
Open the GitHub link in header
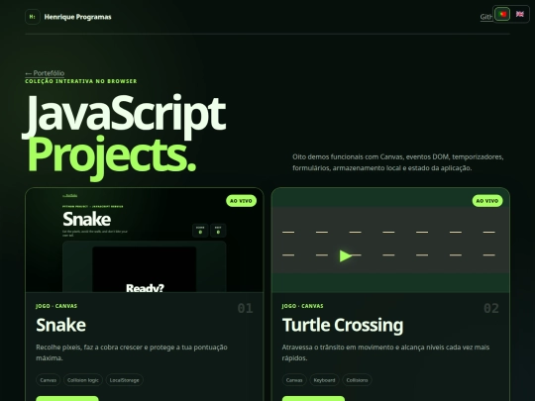tap(486, 17)
